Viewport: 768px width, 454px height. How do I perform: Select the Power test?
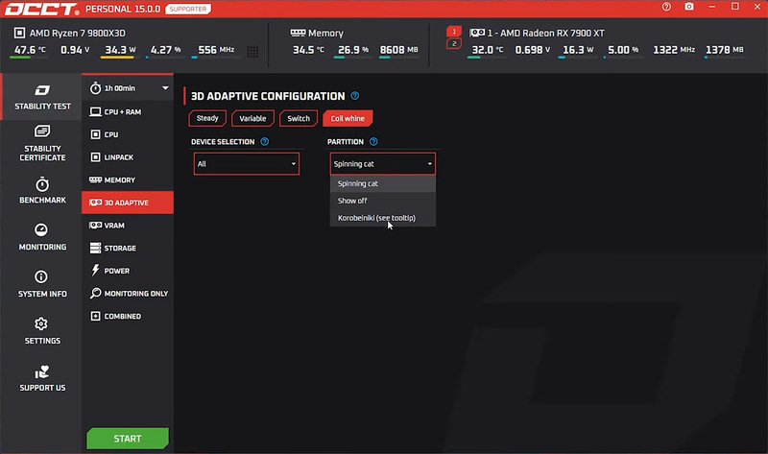(128, 271)
